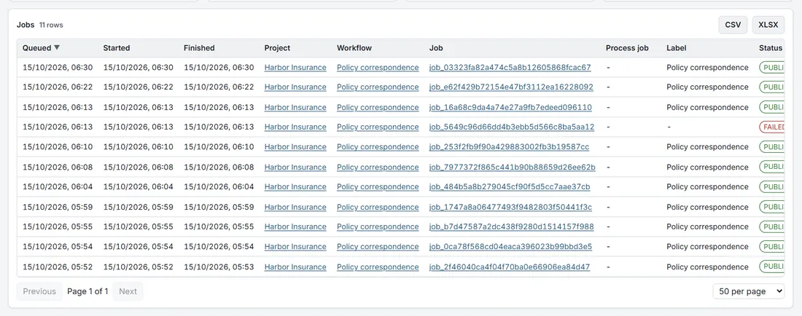Open Policy correspondence workflow in 06:04 row
Image resolution: width=802 pixels, height=316 pixels.
[x=378, y=187]
